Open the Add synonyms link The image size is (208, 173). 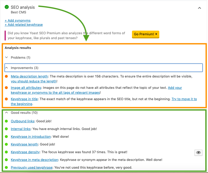coord(18,20)
